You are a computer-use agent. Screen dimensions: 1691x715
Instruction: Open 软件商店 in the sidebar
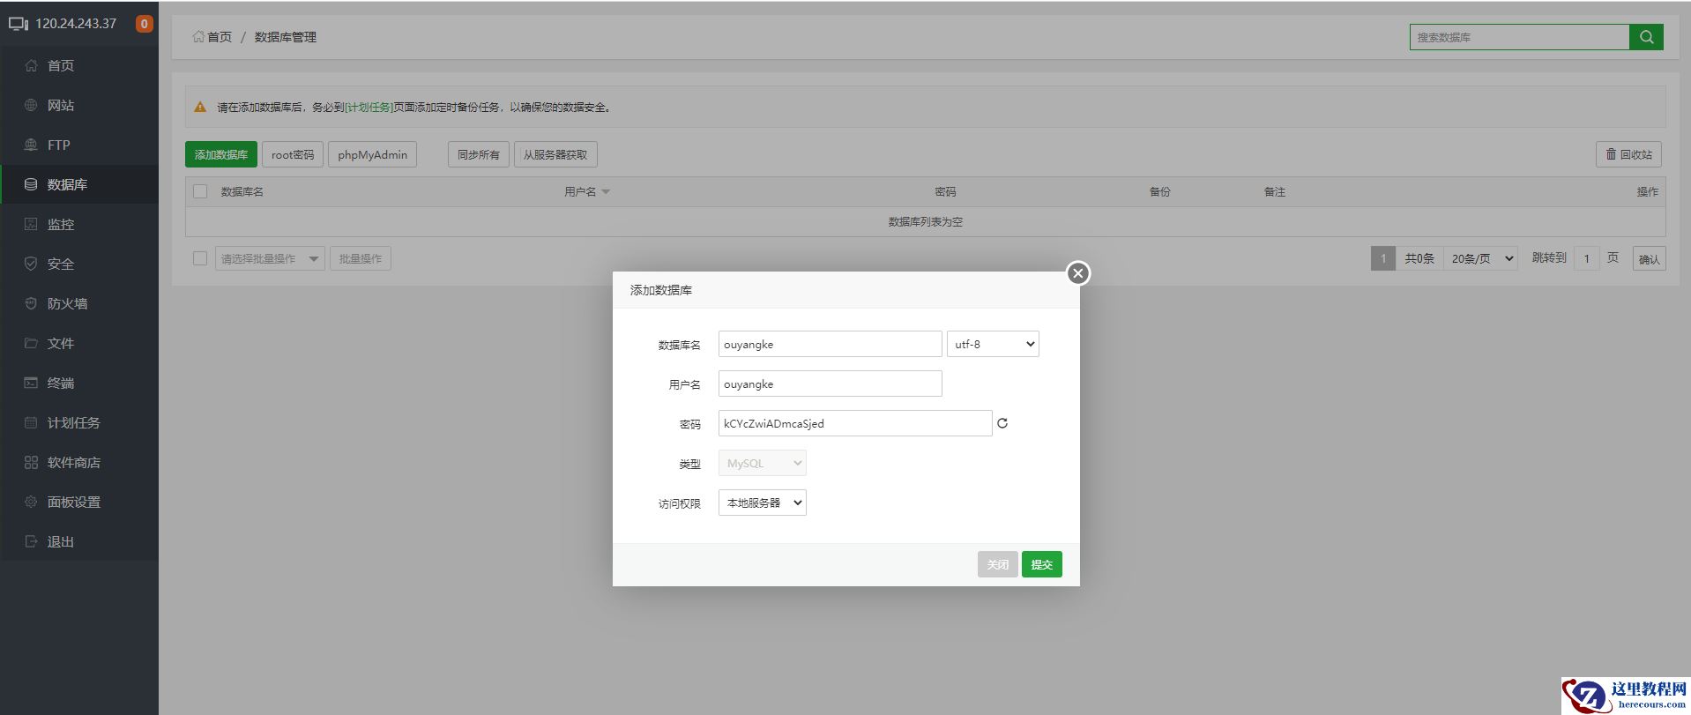pos(79,462)
